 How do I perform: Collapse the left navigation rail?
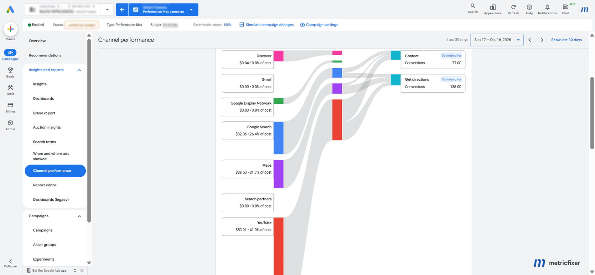pyautogui.click(x=10, y=263)
